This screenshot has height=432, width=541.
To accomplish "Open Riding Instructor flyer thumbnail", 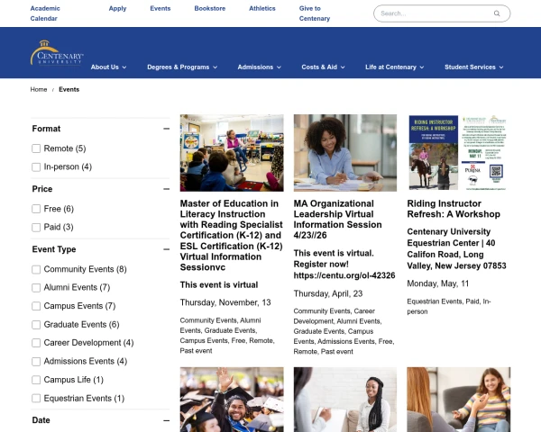I will coord(459,153).
